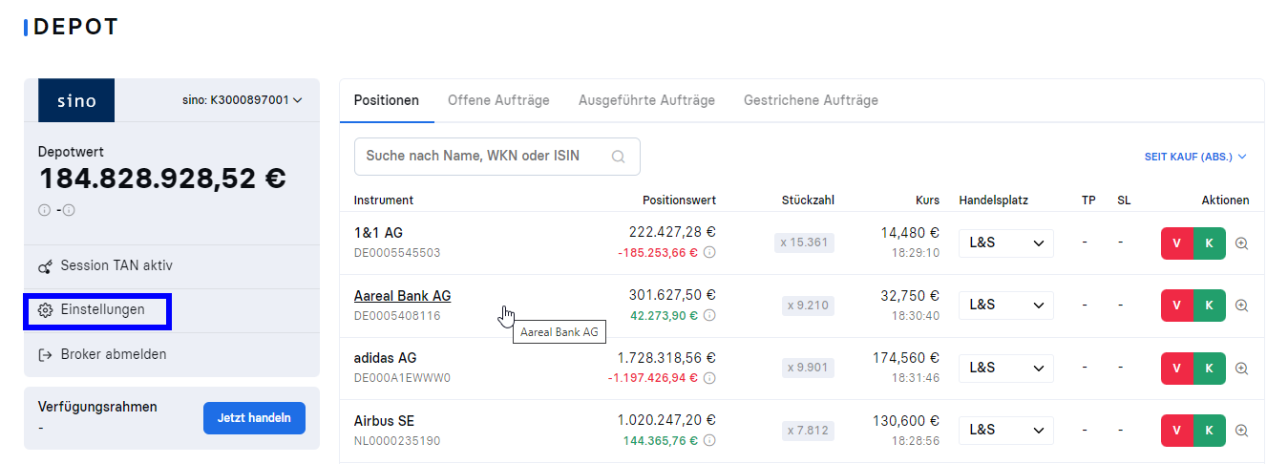Click the x 15.361 quantity badge
The image size is (1267, 464).
[804, 243]
